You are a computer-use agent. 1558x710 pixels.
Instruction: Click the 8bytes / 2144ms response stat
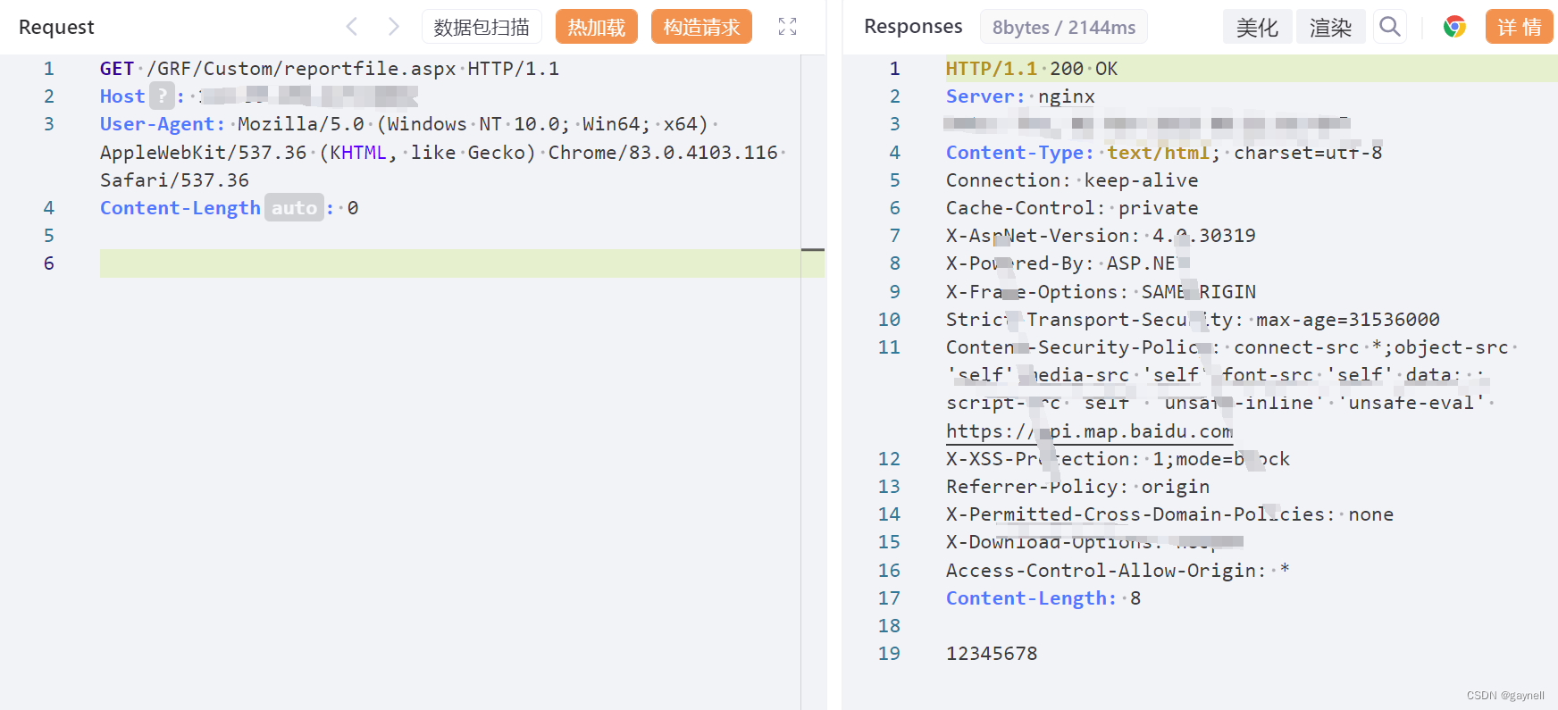(1064, 27)
